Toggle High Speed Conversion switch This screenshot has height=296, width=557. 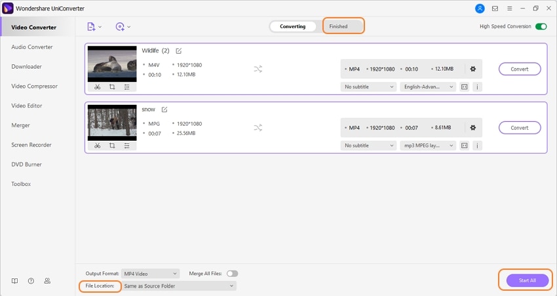click(541, 27)
